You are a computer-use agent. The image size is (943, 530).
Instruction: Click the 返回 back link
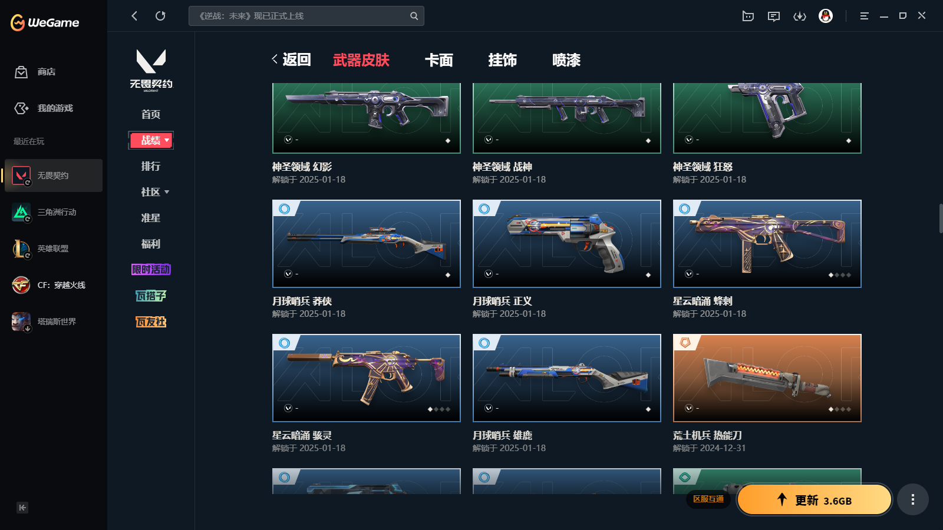[291, 59]
